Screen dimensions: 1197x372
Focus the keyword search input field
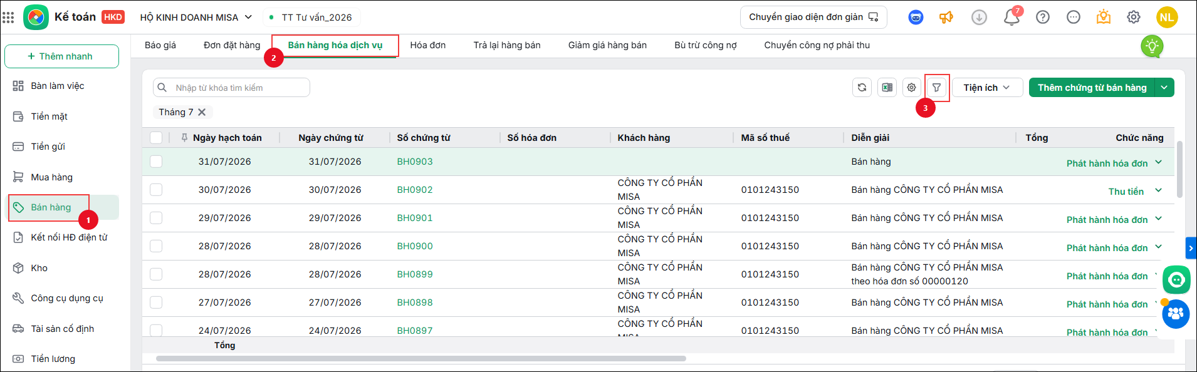tap(231, 88)
